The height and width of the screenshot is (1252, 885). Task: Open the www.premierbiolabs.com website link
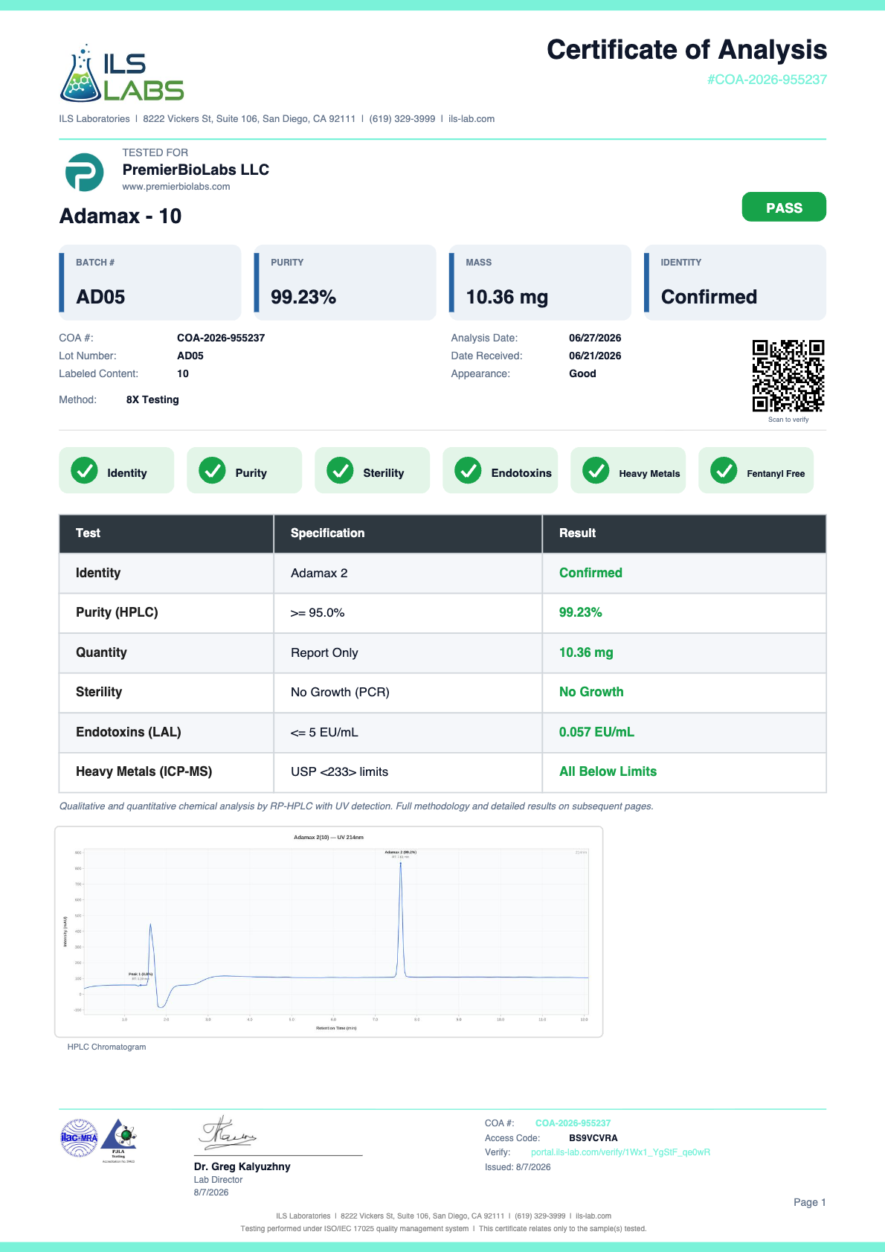(176, 187)
